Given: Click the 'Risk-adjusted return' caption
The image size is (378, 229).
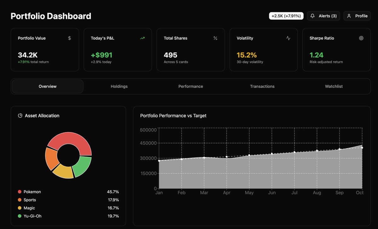Looking at the screenshot, I should tap(326, 62).
